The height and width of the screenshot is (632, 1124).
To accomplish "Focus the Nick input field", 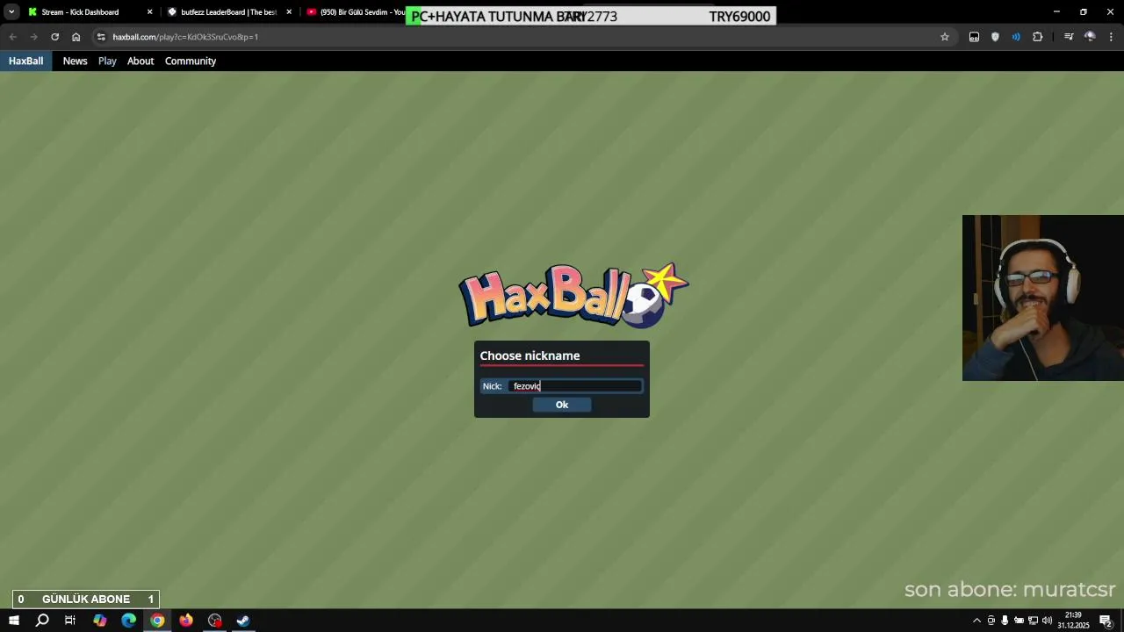I will 575,386.
